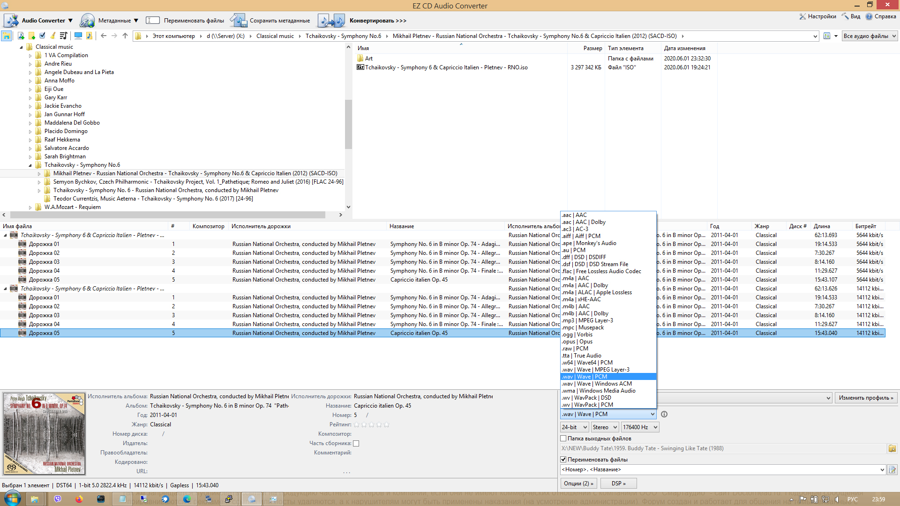Select Tchaikovsky ISO file in file list
Screen dimensions: 900x506
coord(446,67)
